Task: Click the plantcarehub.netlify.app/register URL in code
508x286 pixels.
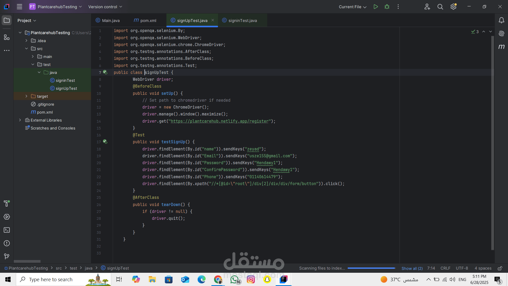Action: point(220,121)
